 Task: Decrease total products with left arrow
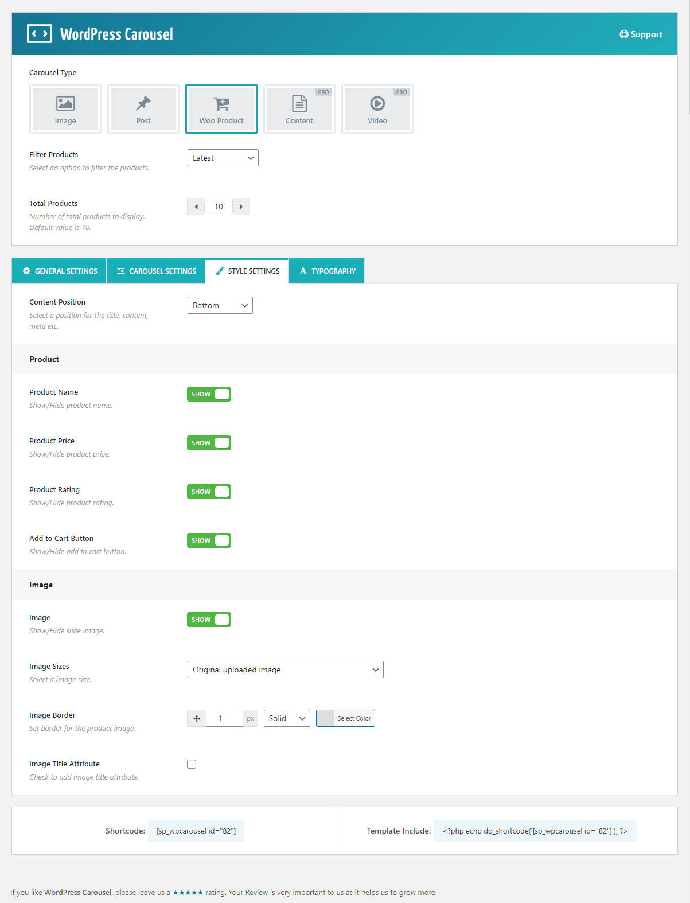[x=196, y=207]
